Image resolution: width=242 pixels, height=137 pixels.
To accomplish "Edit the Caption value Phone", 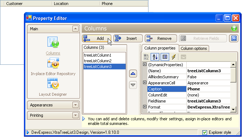I will [x=208, y=89].
